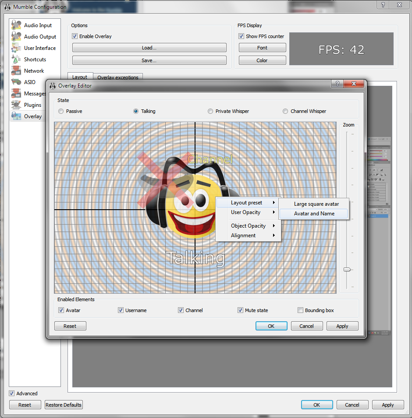Switch to the Overlay exceptions tab
This screenshot has height=418, width=412.
(118, 77)
